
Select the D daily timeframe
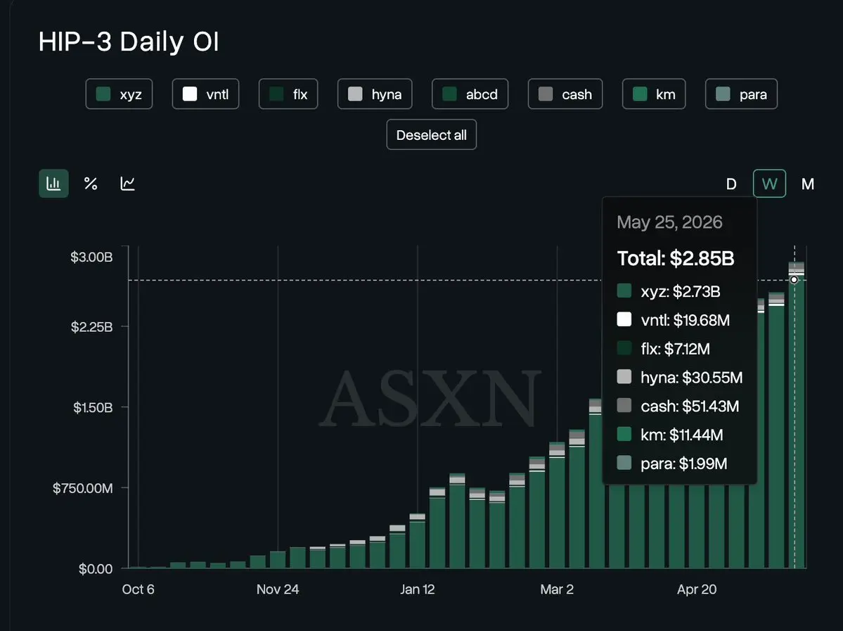coord(731,184)
